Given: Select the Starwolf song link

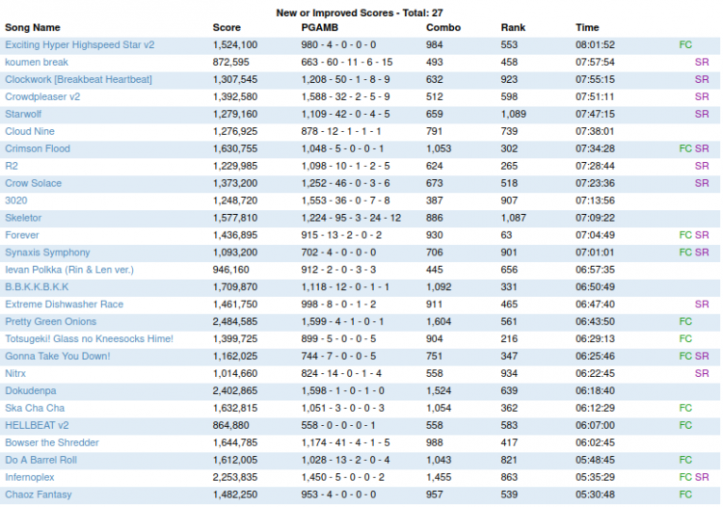Looking at the screenshot, I should tap(23, 114).
